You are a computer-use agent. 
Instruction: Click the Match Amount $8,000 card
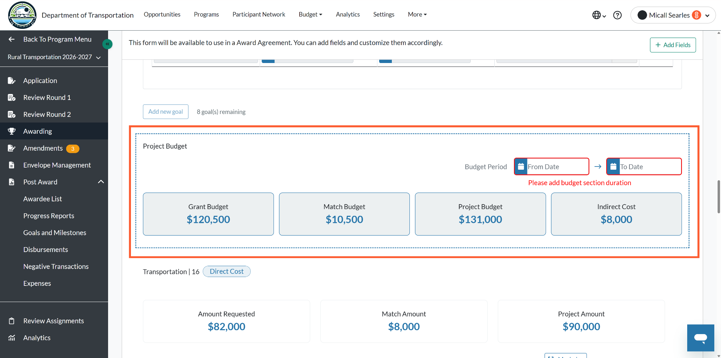pos(404,321)
